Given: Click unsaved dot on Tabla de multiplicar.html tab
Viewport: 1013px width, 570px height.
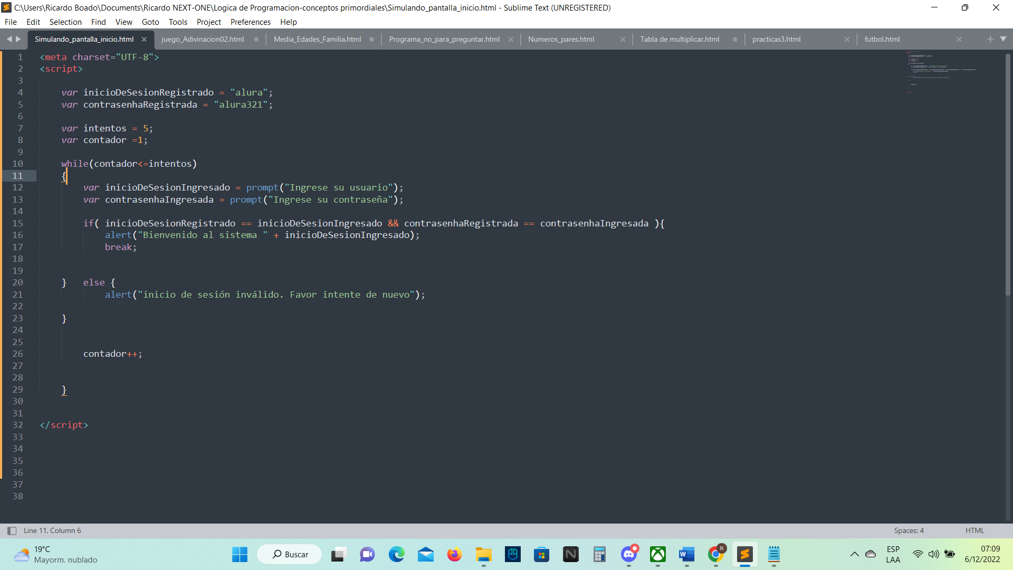Looking at the screenshot, I should (x=735, y=40).
